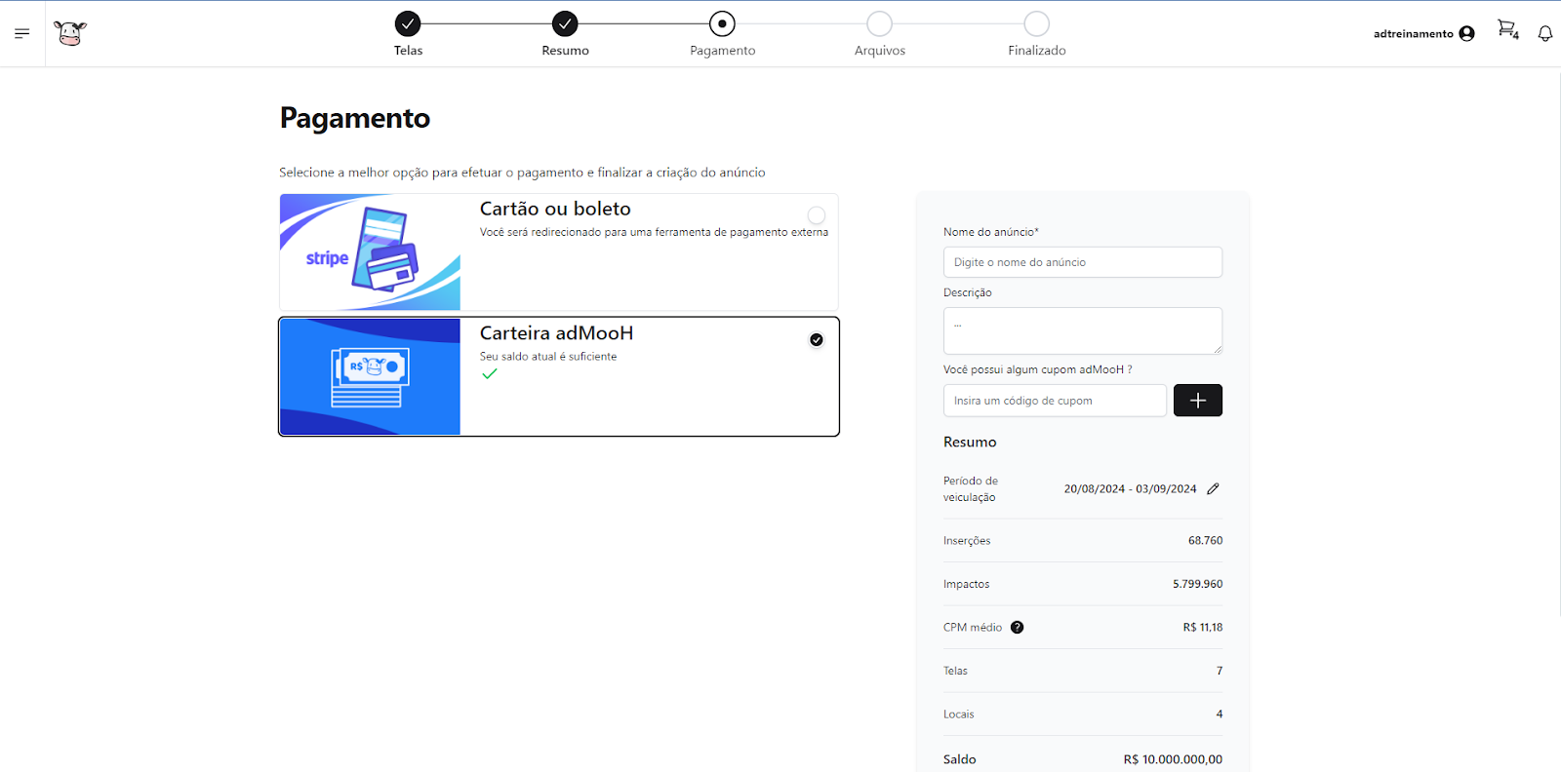
Task: Go to the Telas step
Action: (x=408, y=23)
